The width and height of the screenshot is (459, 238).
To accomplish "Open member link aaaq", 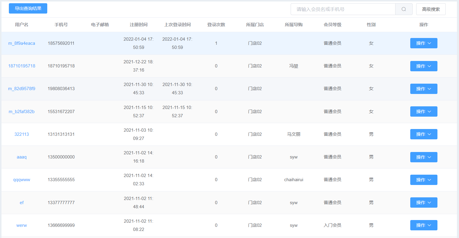I will click(22, 157).
